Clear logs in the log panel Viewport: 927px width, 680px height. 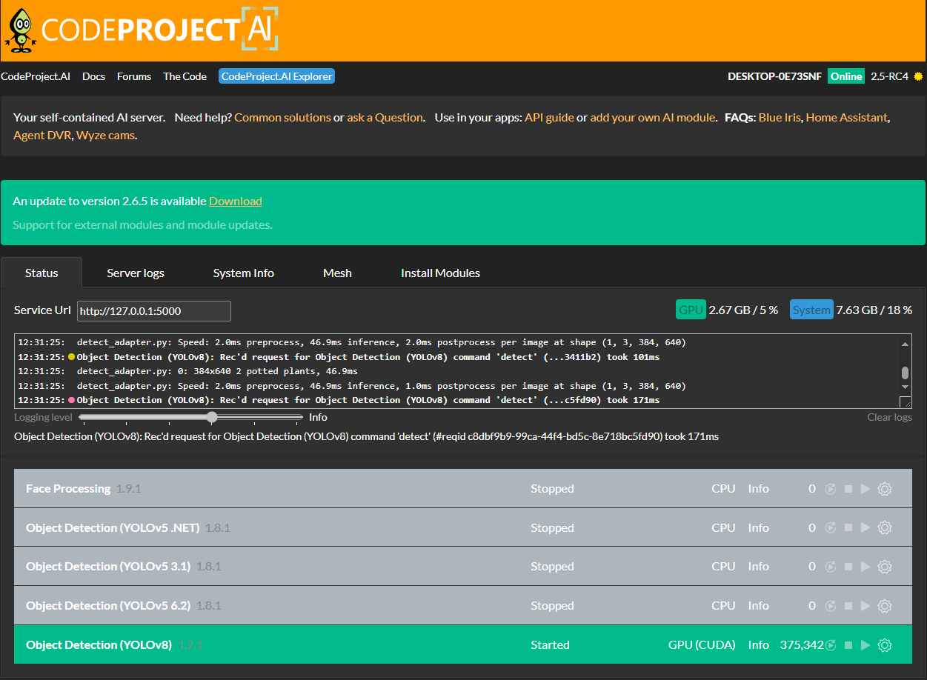(x=889, y=417)
